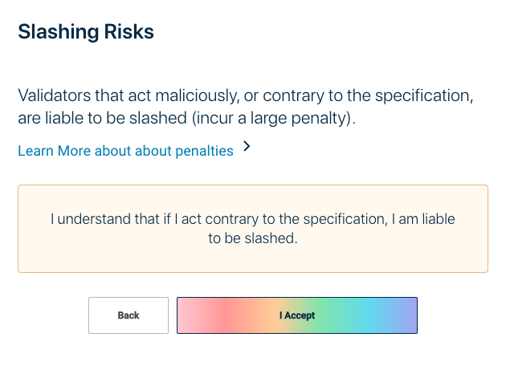Click the blue right end of the I Accept gradient
Viewport: 506px width, 374px height.
406,315
